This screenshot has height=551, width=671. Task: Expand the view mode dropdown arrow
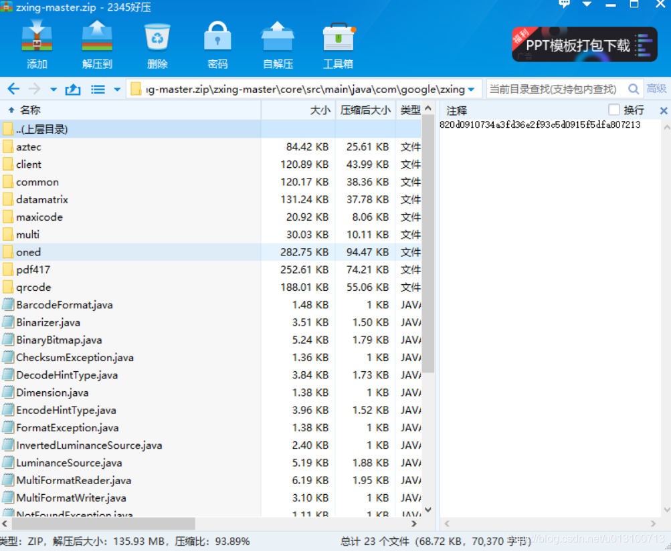117,90
